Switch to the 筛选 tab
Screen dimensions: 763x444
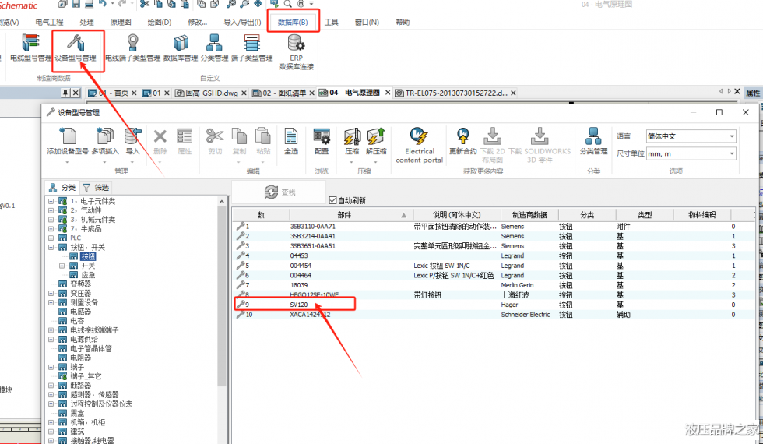point(97,188)
